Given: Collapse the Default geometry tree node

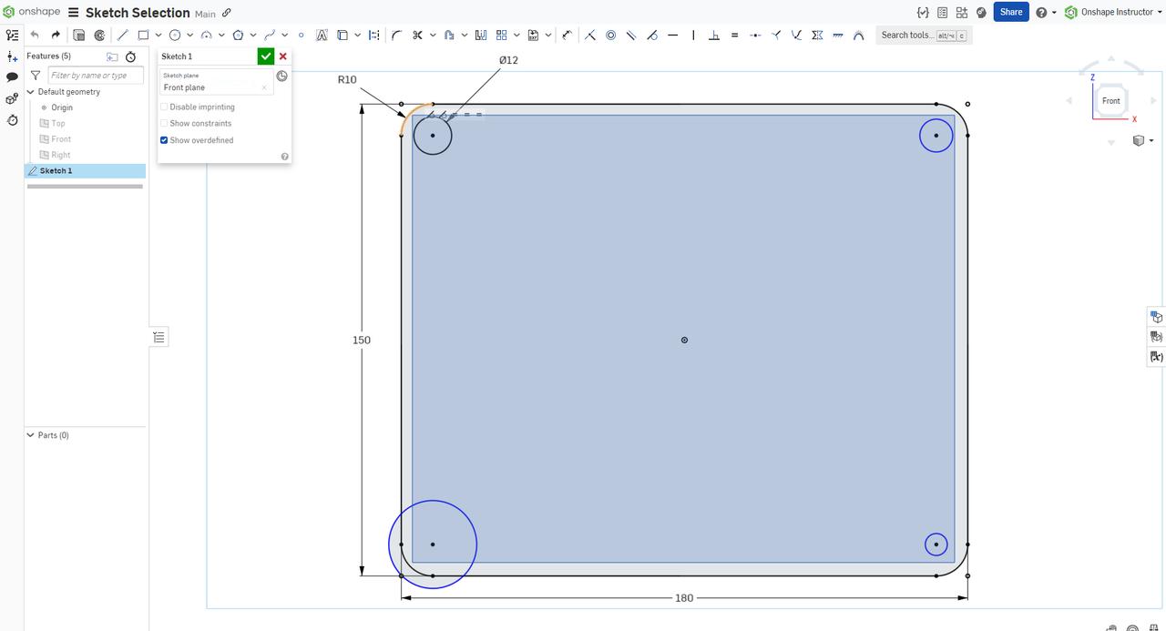Looking at the screenshot, I should coord(30,91).
